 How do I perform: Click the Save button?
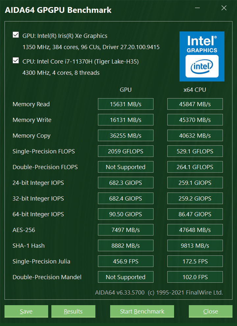(x=26, y=311)
